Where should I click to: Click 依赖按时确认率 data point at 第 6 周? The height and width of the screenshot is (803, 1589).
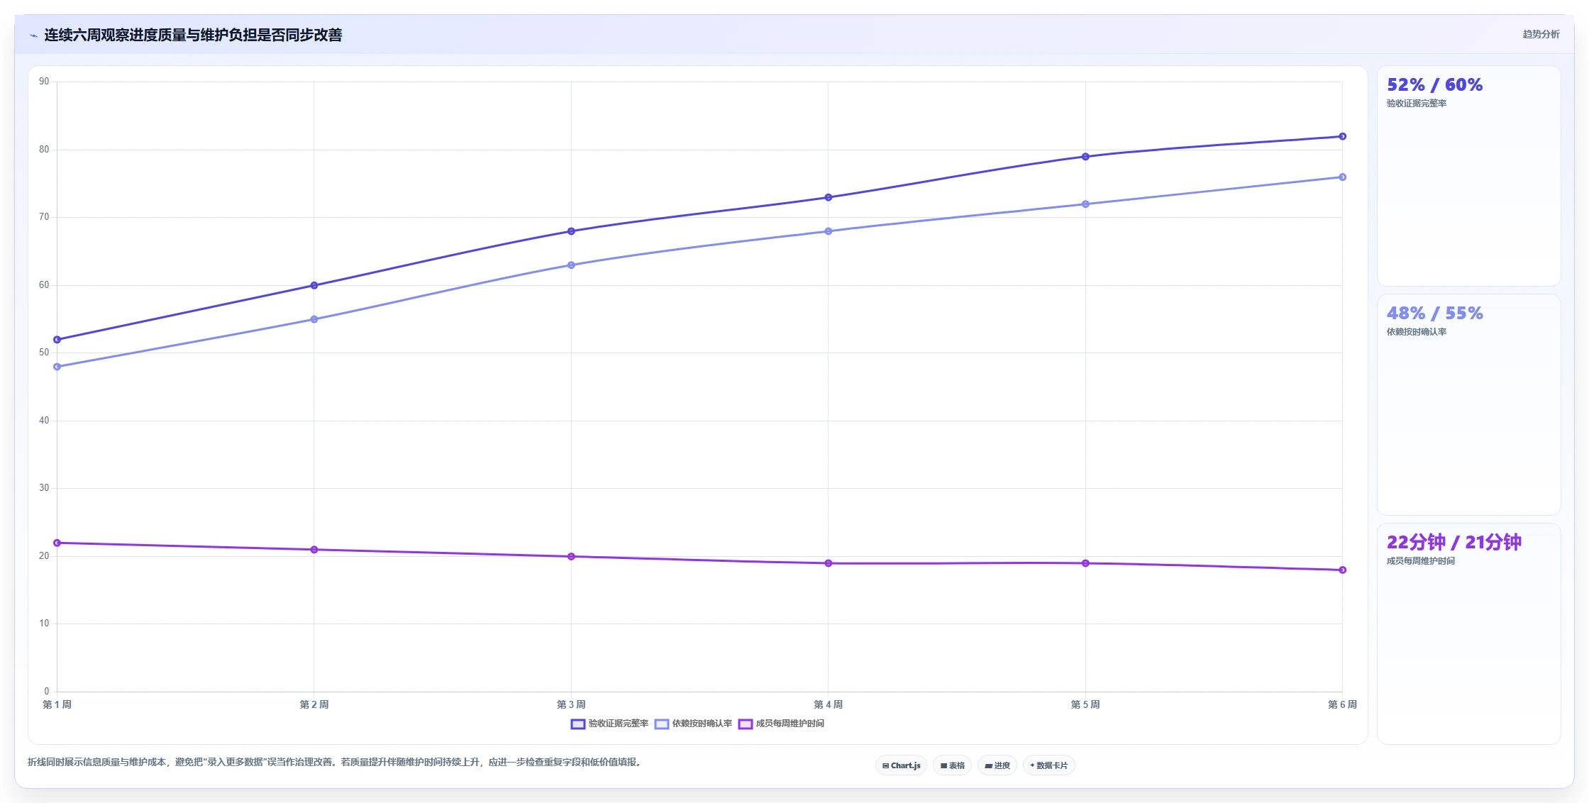coord(1342,177)
